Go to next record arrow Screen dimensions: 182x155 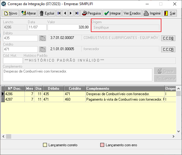click(x=71, y=13)
